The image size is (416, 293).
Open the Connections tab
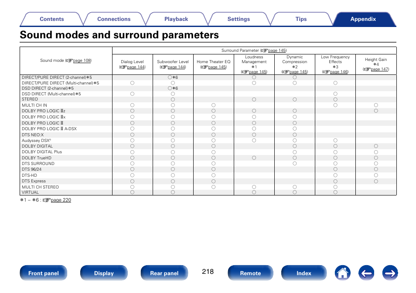[114, 19]
